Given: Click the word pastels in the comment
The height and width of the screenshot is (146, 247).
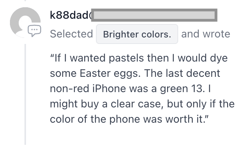Looking at the screenshot, I should coord(126,58).
